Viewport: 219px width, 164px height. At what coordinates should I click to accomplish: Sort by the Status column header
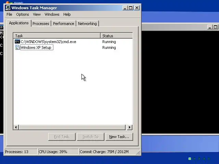[x=116, y=36]
